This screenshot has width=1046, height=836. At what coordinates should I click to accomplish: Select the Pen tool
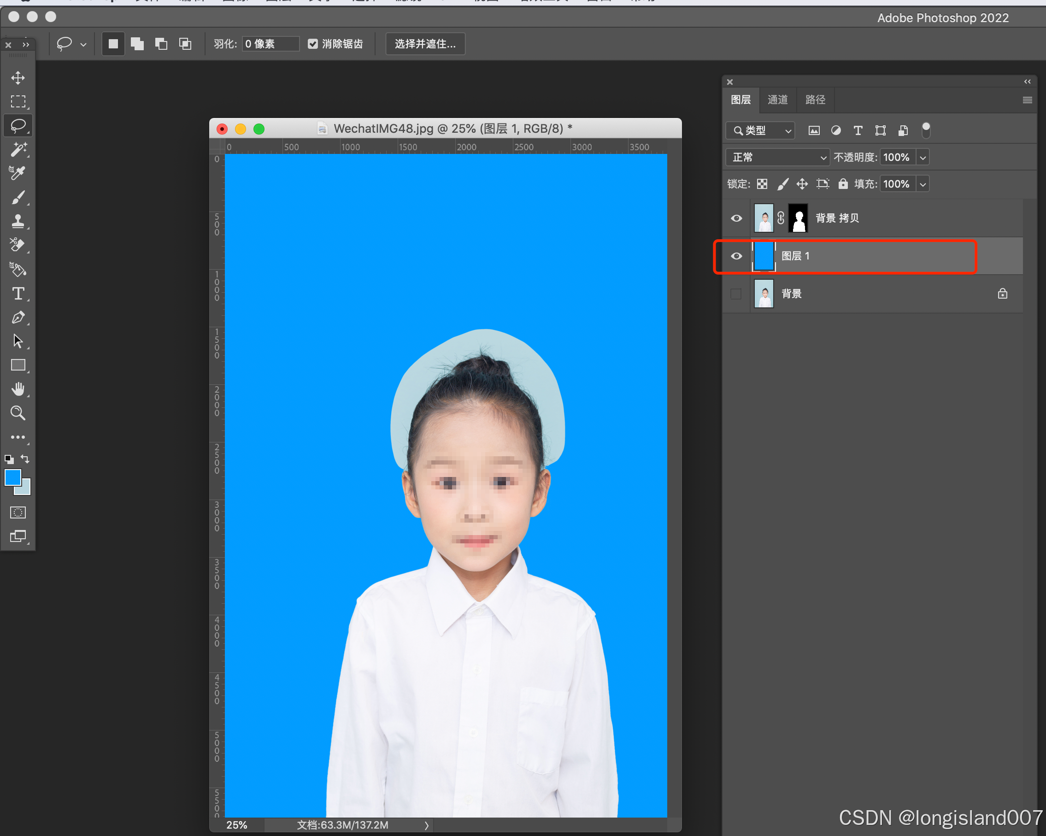[18, 318]
